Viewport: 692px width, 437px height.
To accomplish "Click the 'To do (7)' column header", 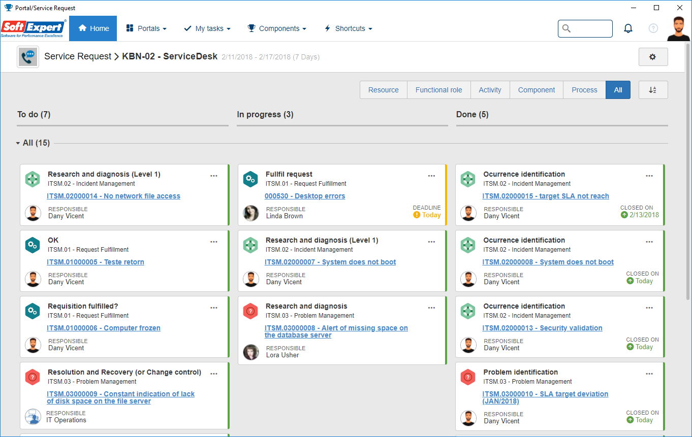I will (x=34, y=115).
